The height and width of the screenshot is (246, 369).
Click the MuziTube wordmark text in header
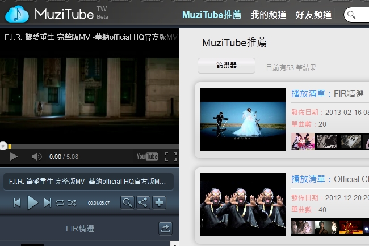[64, 14]
